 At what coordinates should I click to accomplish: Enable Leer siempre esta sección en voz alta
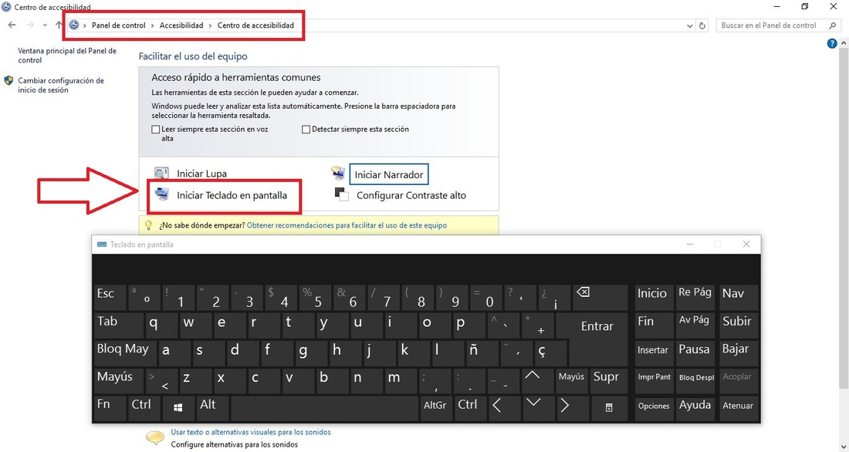pos(156,130)
